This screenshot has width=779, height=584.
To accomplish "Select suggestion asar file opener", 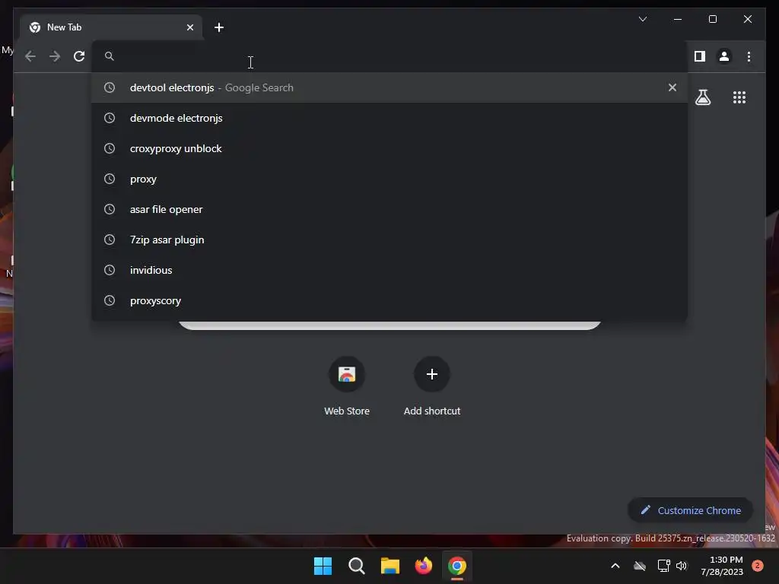I will coord(389,209).
